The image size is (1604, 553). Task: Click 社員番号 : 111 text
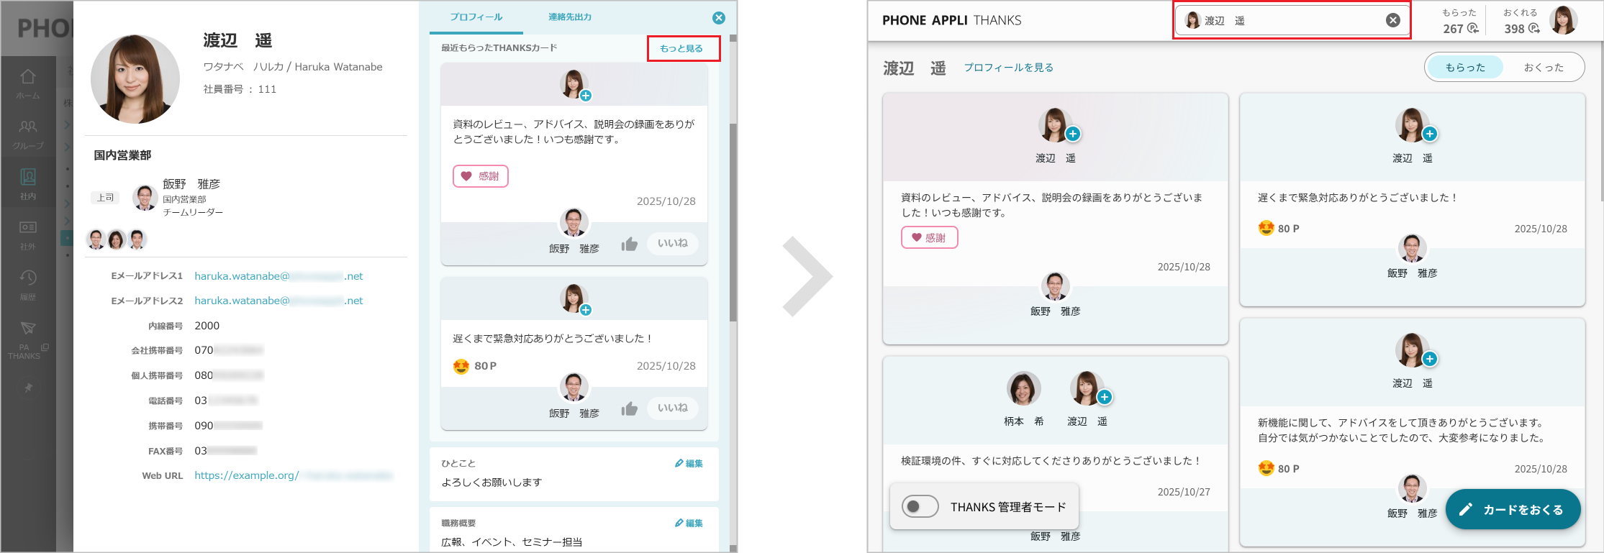point(240,89)
